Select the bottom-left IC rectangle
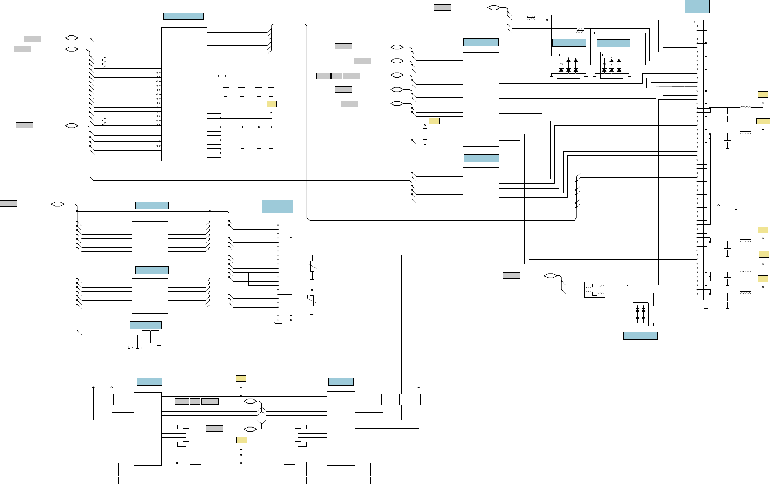This screenshot has height=484, width=770. point(148,429)
